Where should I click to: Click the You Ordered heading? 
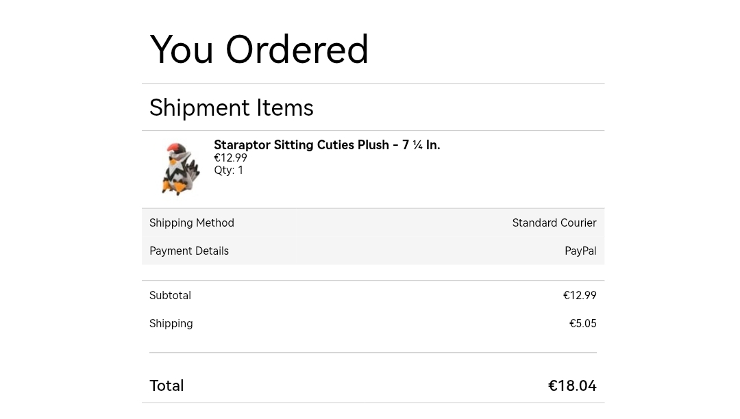[x=259, y=49]
